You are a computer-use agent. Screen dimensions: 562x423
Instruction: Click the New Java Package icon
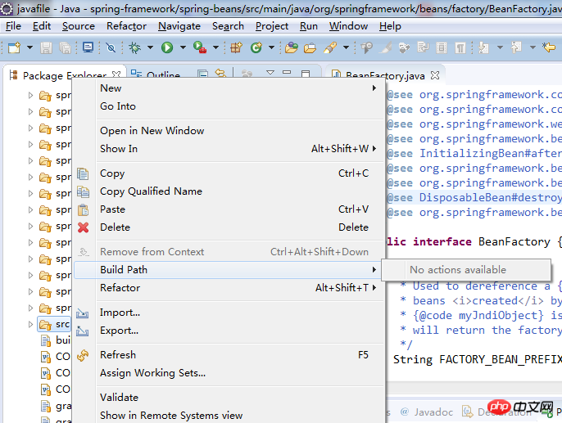coord(236,47)
